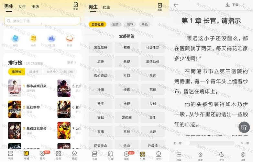Switch to 飙升榜 ranking tab

click(x=34, y=72)
